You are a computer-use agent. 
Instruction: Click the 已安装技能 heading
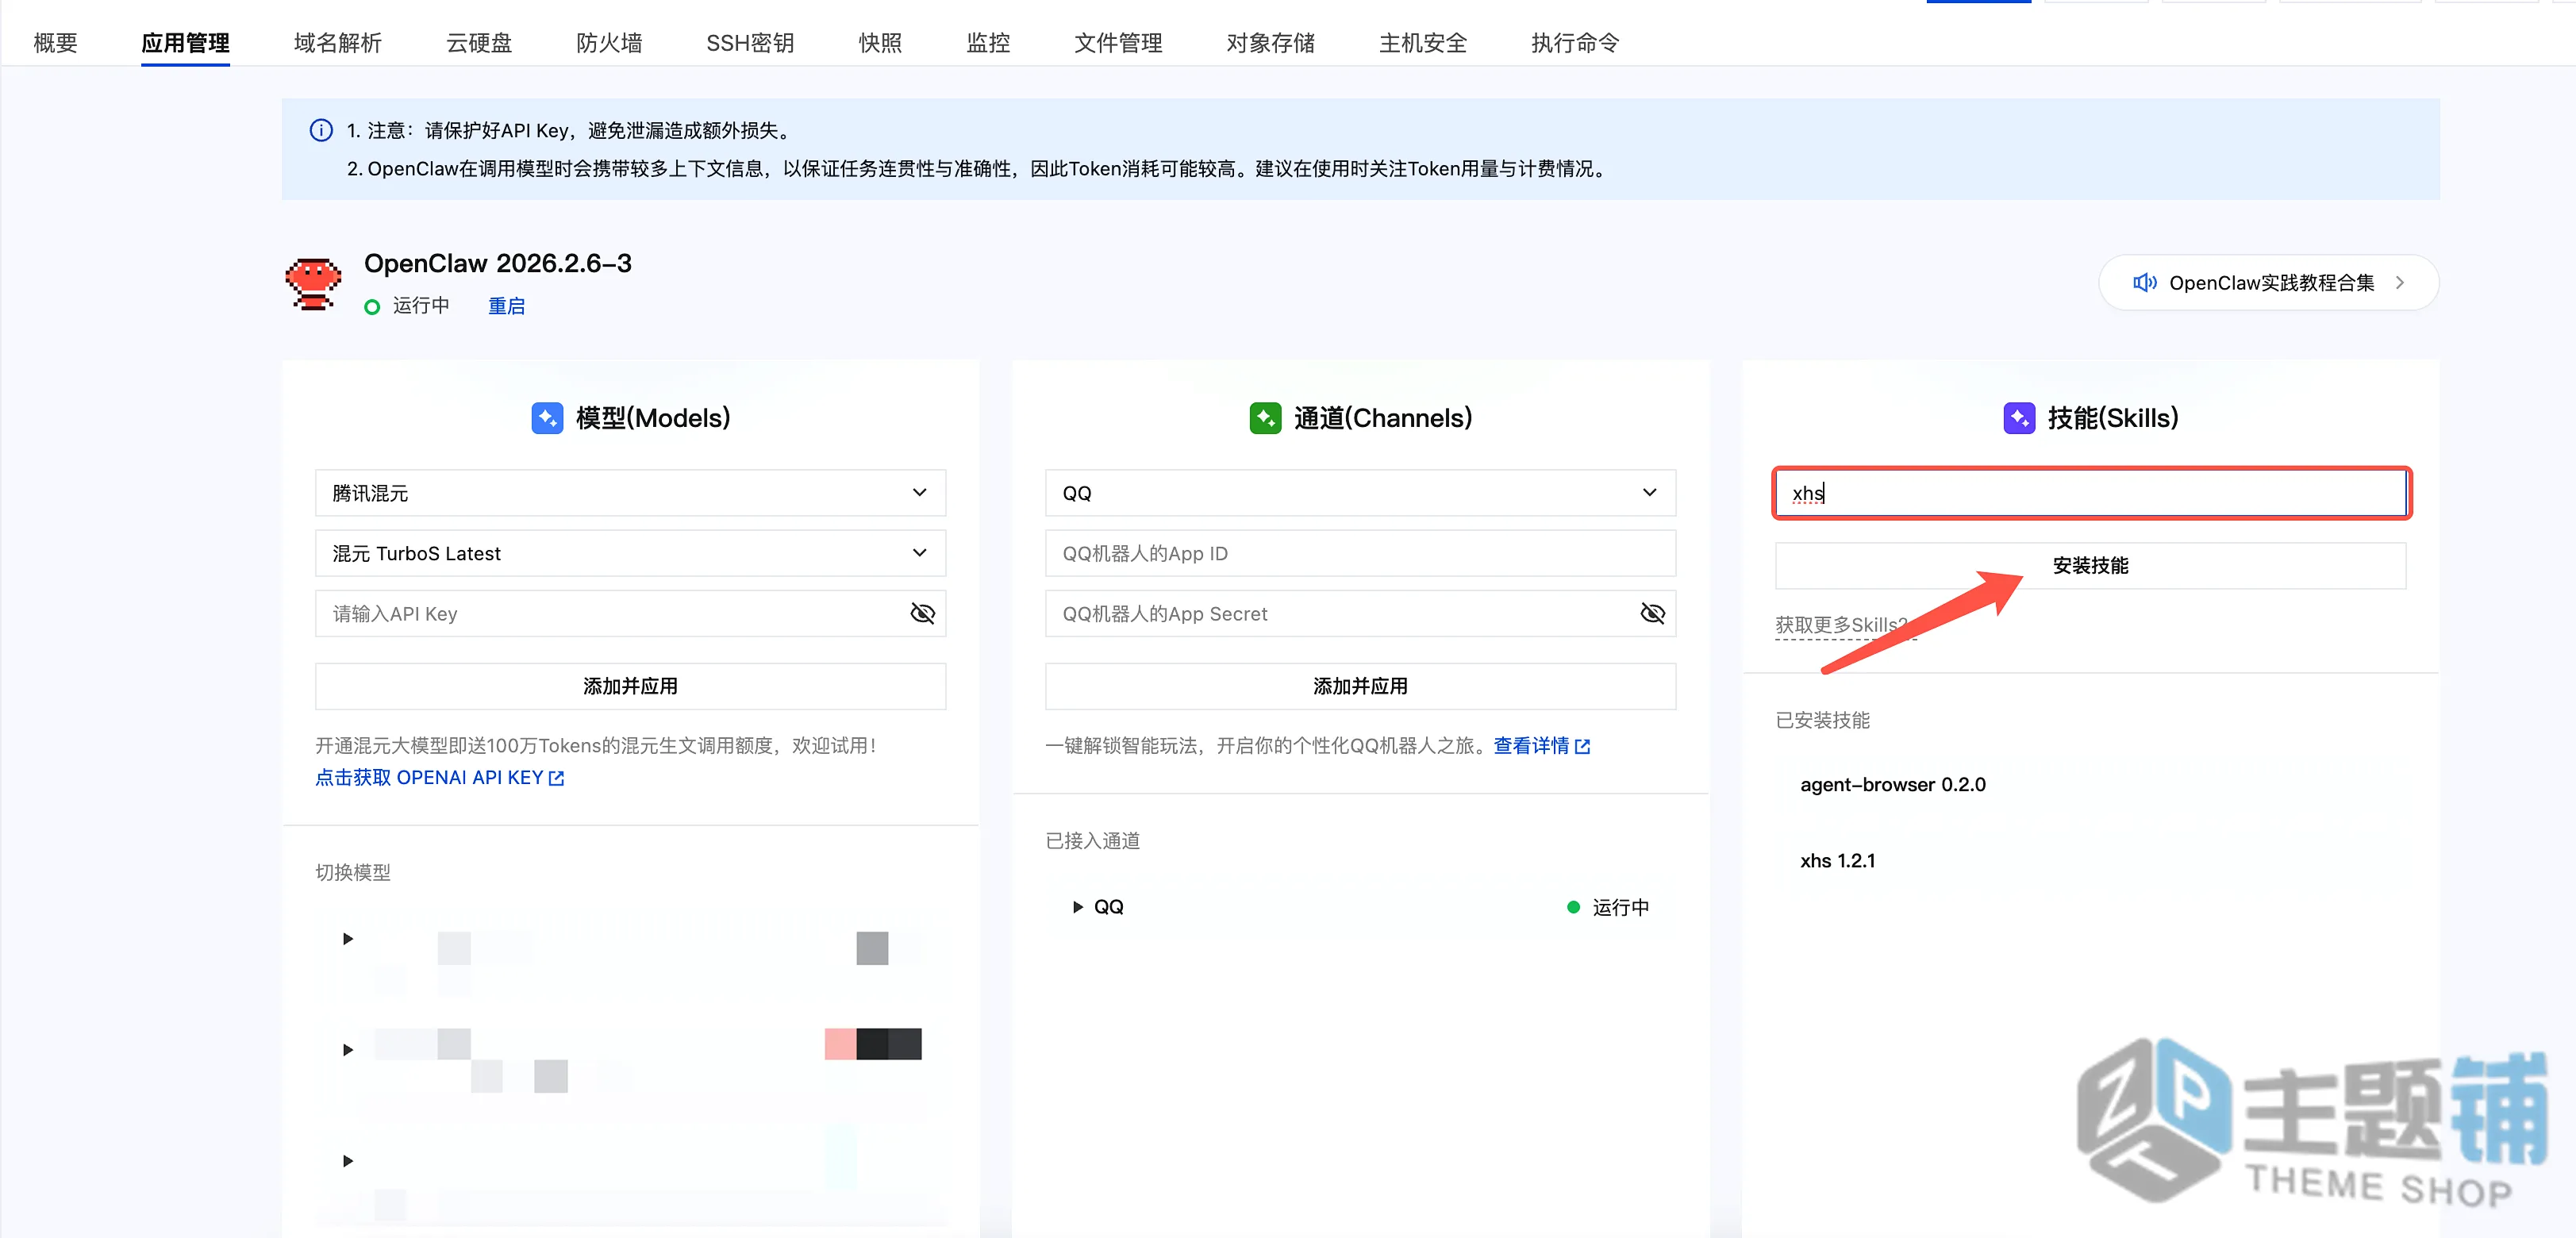pos(1822,720)
